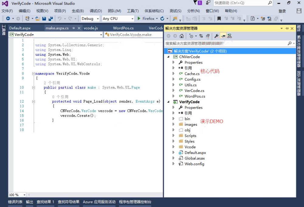Collapse the namespace VerifyCode.Vcode code block
The image size is (304, 207).
33,74
